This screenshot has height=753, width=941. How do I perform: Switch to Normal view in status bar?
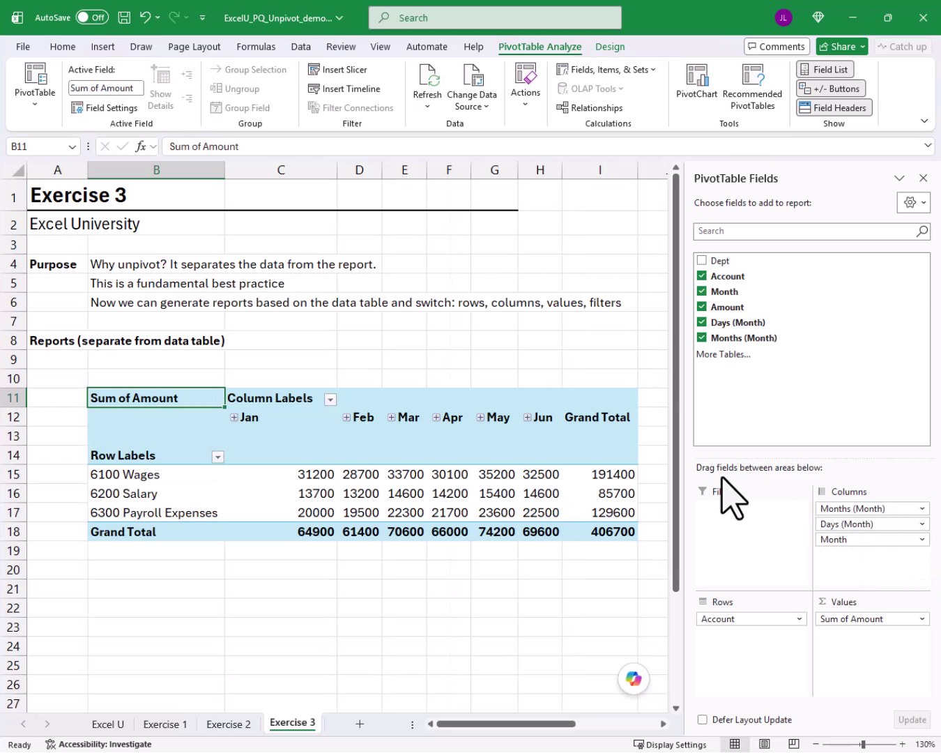[x=735, y=744]
